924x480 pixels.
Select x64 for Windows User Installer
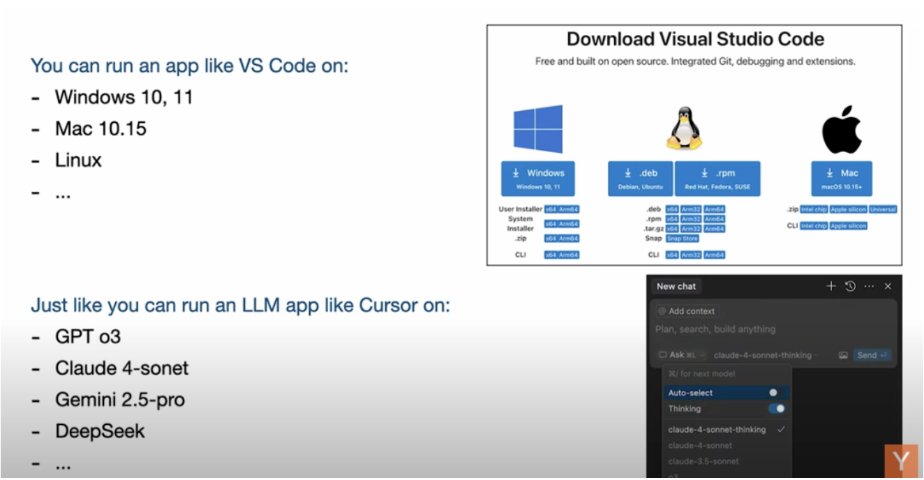pyautogui.click(x=551, y=209)
